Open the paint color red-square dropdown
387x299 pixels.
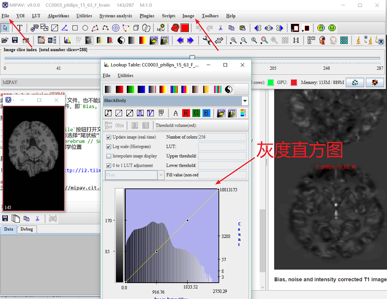(306, 28)
